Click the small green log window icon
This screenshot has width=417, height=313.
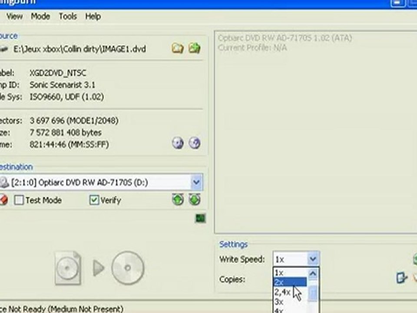pyautogui.click(x=201, y=219)
